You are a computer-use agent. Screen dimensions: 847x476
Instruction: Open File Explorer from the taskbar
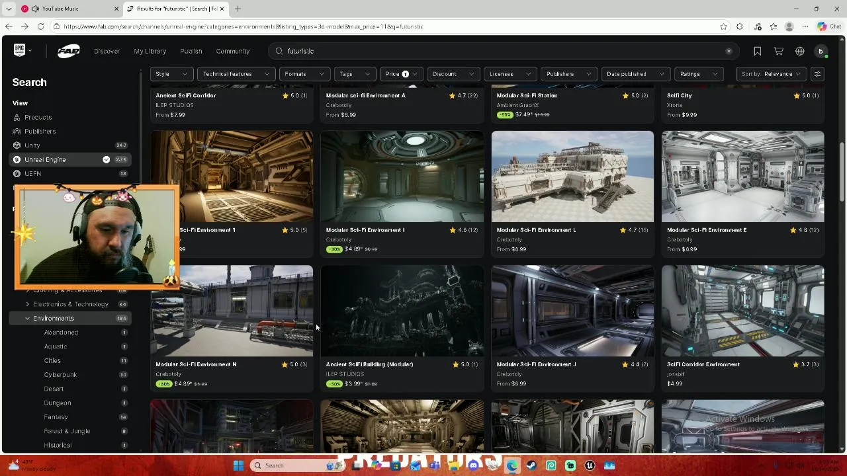(453, 465)
